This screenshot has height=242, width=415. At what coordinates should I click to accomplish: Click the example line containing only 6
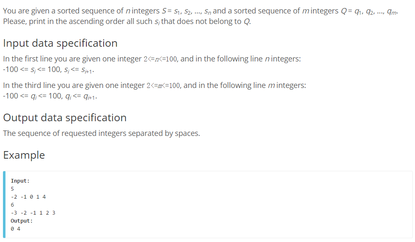click(x=13, y=205)
